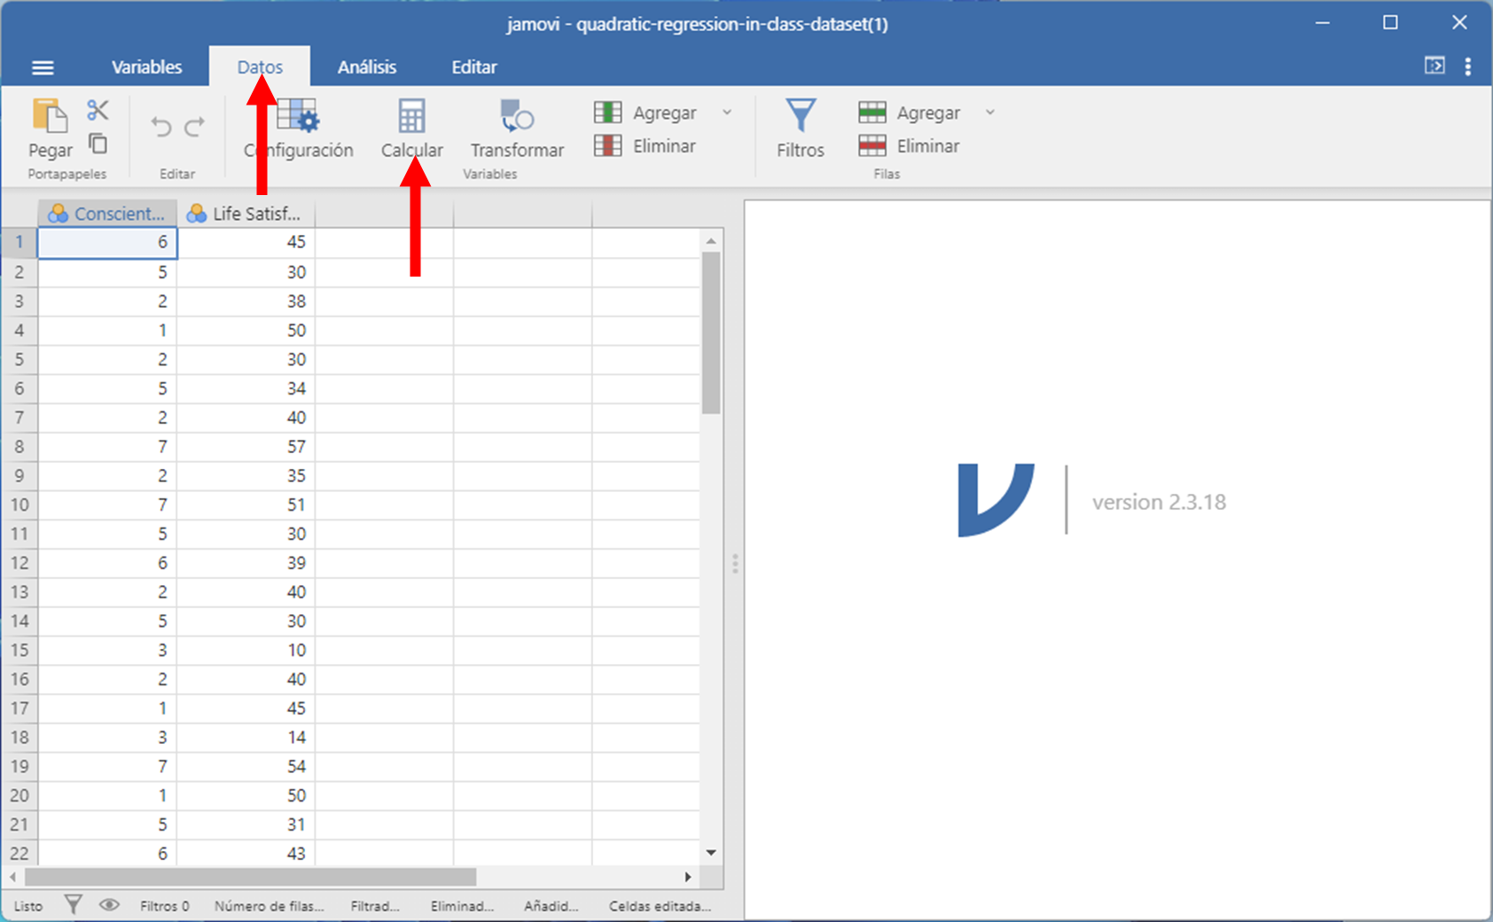Open the Filtros funnel tool
Viewport: 1493px width, 922px height.
(x=800, y=129)
